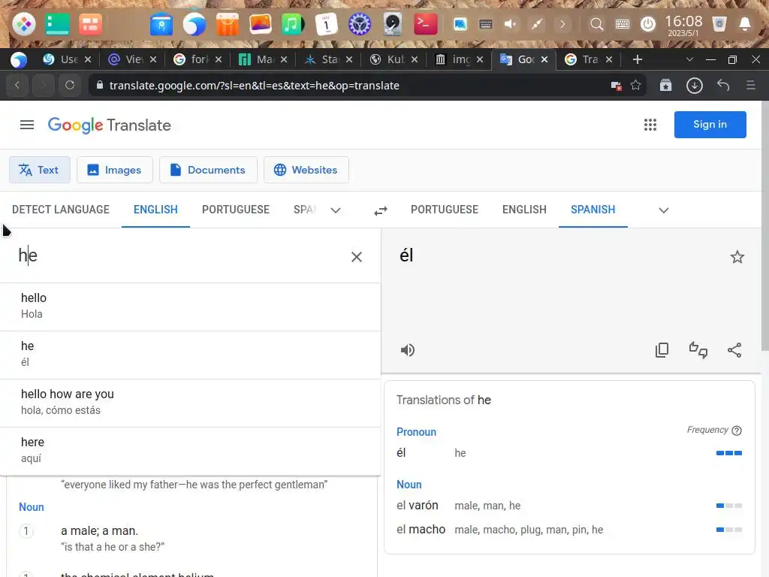Select Spanish as target language
The height and width of the screenshot is (577, 769).
[x=593, y=210]
